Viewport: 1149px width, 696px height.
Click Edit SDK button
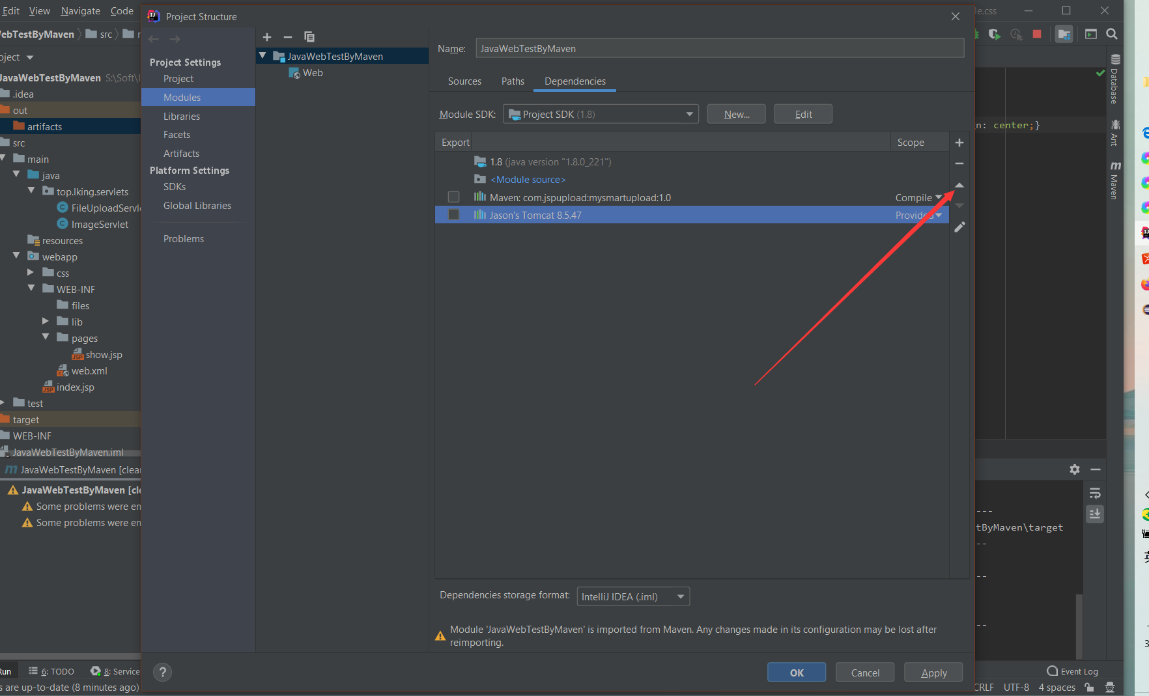click(803, 114)
